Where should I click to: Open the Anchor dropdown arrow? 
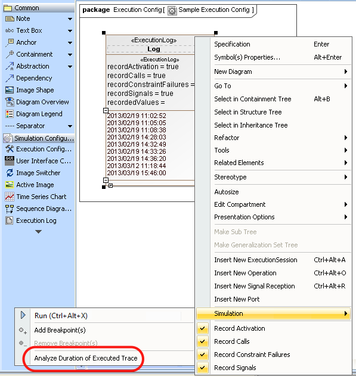pos(70,43)
